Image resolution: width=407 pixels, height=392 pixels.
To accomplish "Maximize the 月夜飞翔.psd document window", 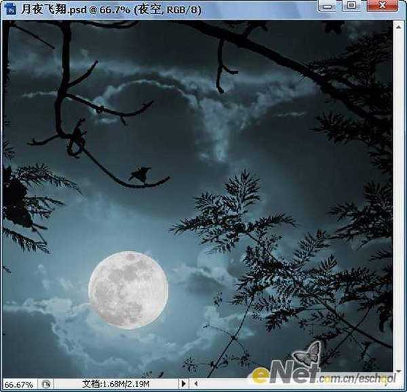I will click(351, 5).
